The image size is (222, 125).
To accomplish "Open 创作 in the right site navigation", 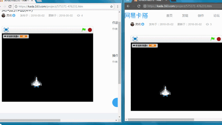I will point(201,16).
